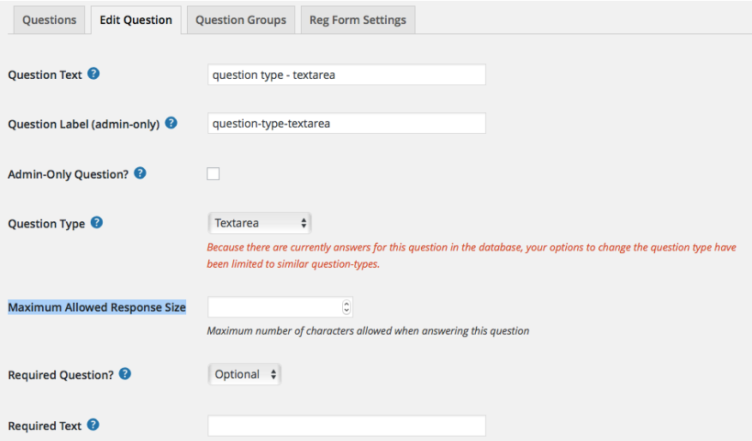Screen dimensions: 752x441
Task: Click the red question-type warning message
Action: pos(471,256)
